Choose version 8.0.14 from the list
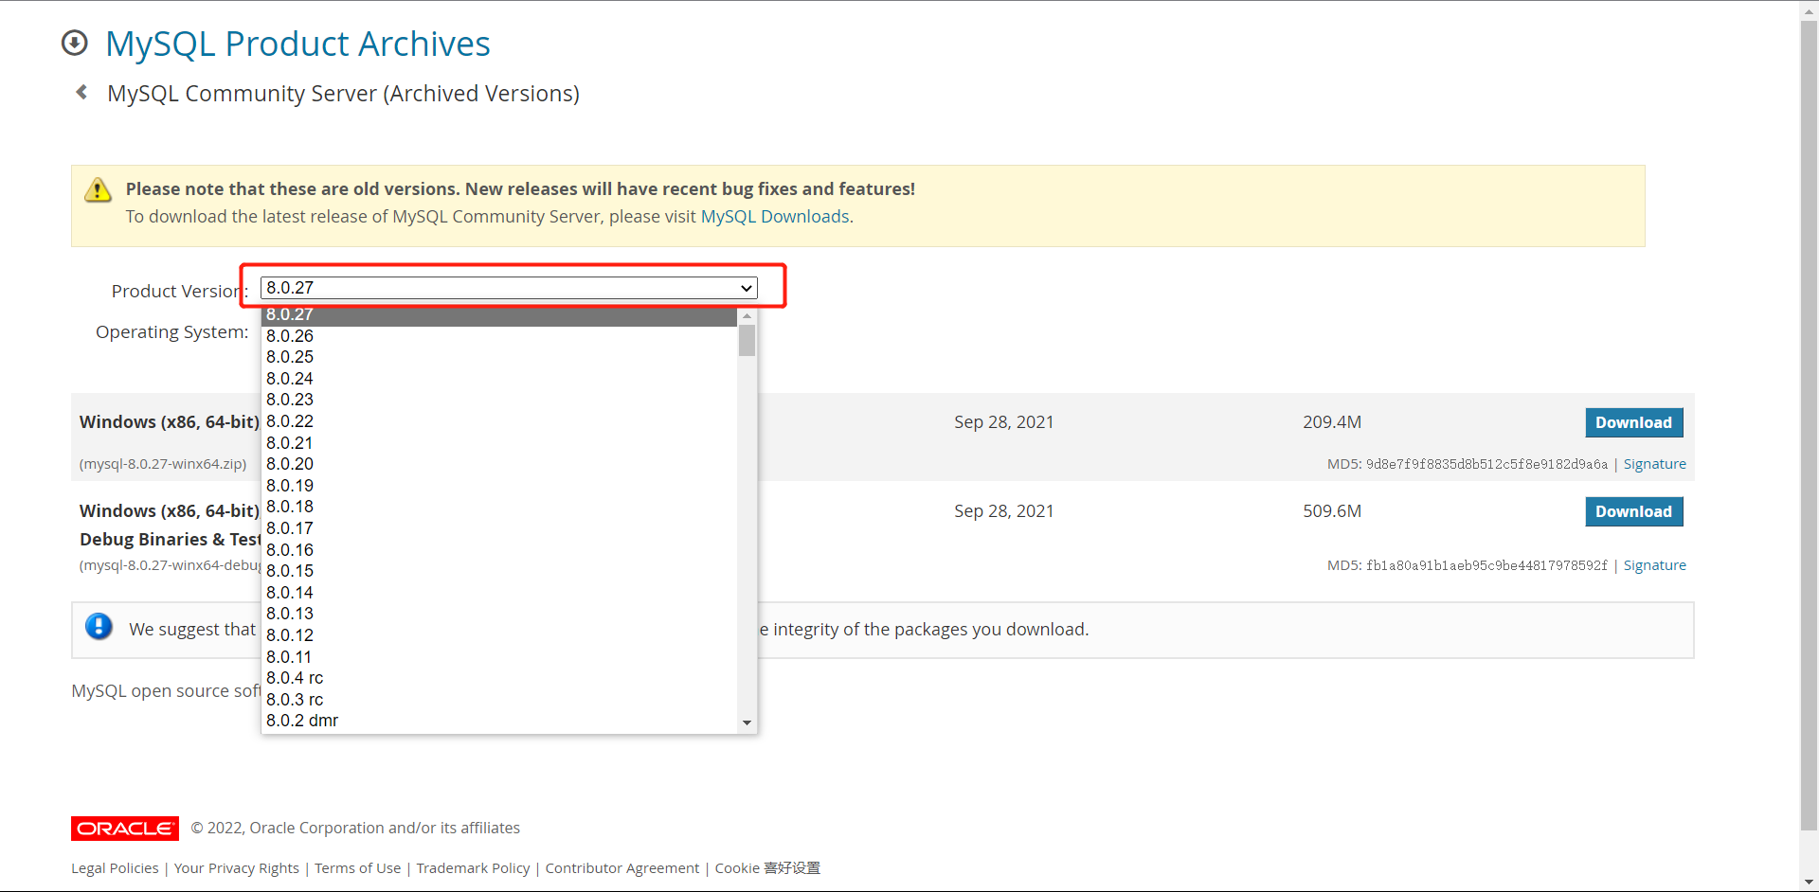This screenshot has width=1819, height=892. click(x=499, y=593)
